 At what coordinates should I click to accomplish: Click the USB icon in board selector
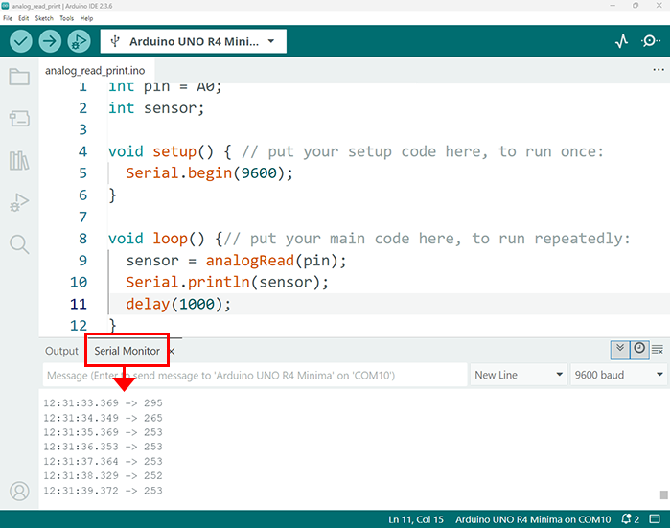115,41
